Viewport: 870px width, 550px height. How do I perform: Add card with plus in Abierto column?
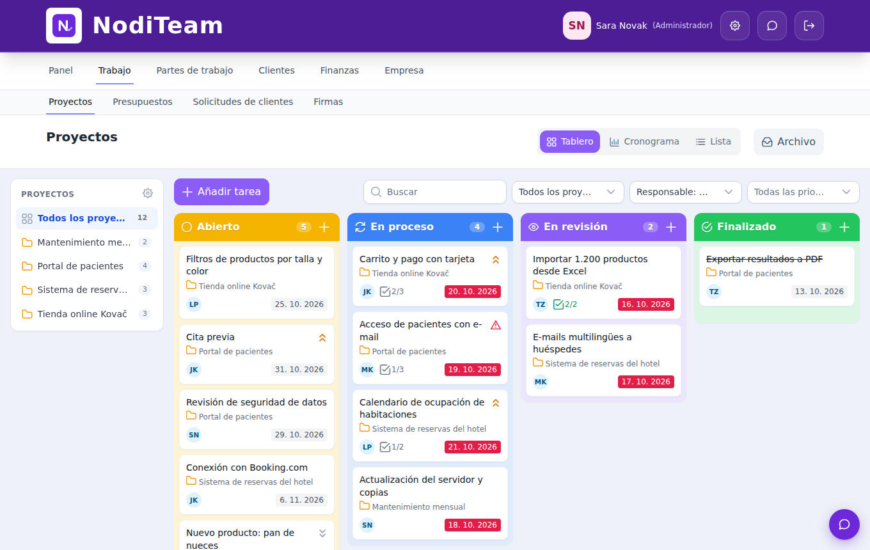[324, 227]
